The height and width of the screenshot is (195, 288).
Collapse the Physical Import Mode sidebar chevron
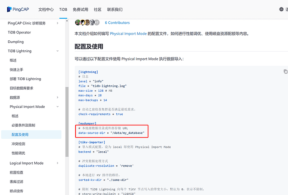58,107
